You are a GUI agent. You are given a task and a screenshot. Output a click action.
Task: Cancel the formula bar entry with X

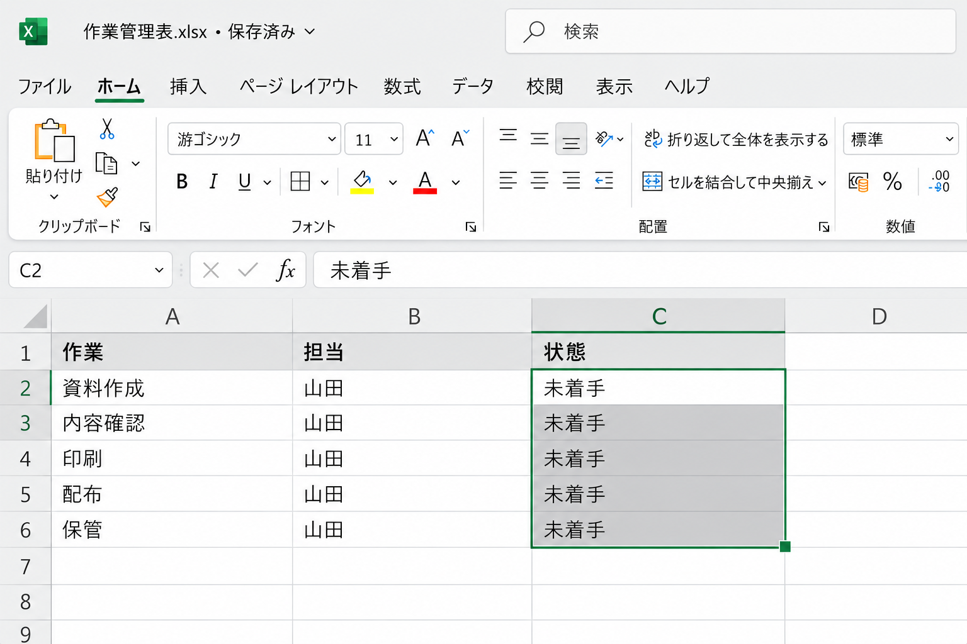click(211, 270)
